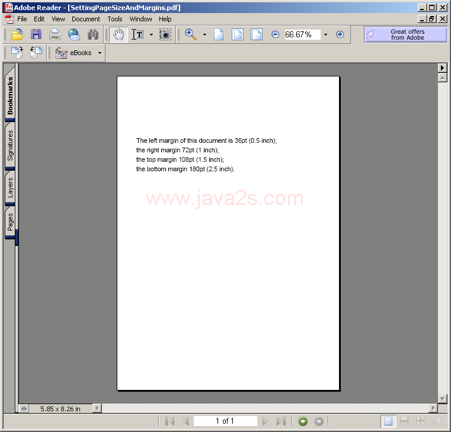Select the Hand tool

(119, 34)
